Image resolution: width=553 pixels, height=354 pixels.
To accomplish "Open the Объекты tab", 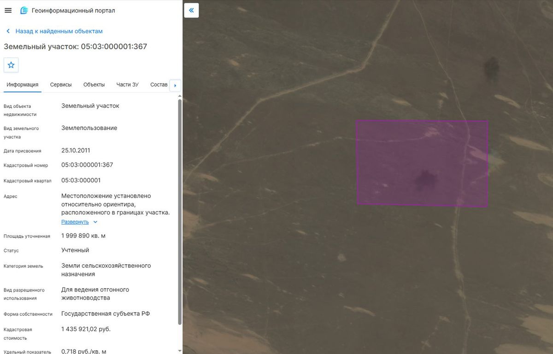I will pos(94,85).
